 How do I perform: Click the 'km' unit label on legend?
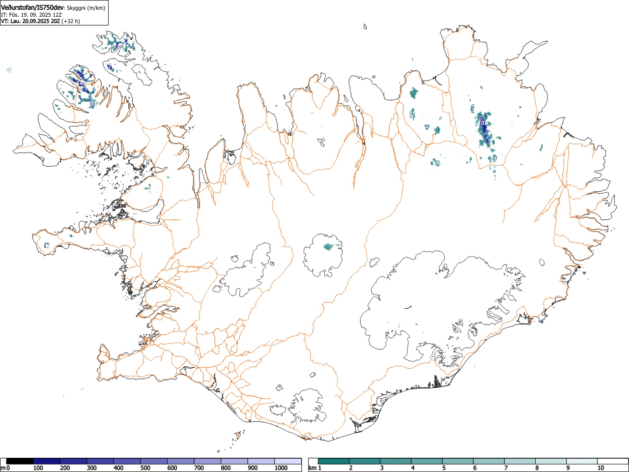tap(313, 468)
